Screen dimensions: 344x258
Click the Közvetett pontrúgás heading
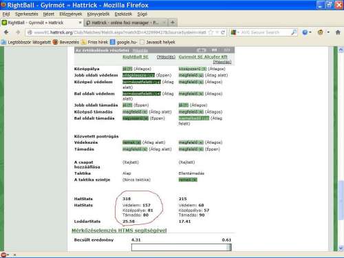click(96, 136)
